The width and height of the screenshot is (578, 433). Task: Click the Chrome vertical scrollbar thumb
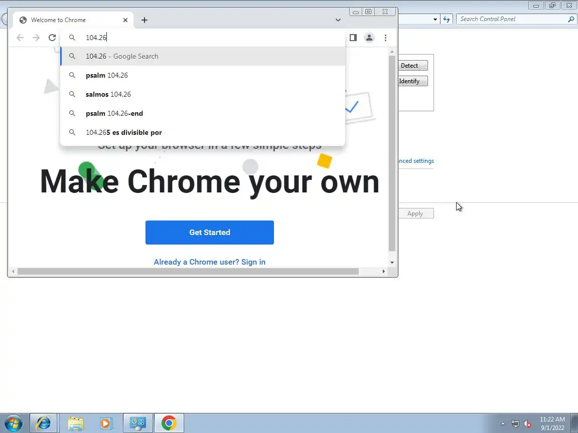[392, 153]
